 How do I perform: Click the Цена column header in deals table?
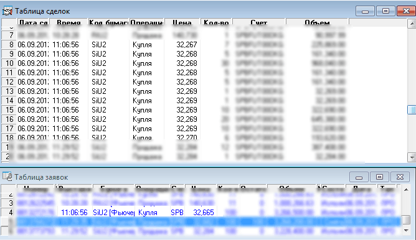(x=182, y=22)
